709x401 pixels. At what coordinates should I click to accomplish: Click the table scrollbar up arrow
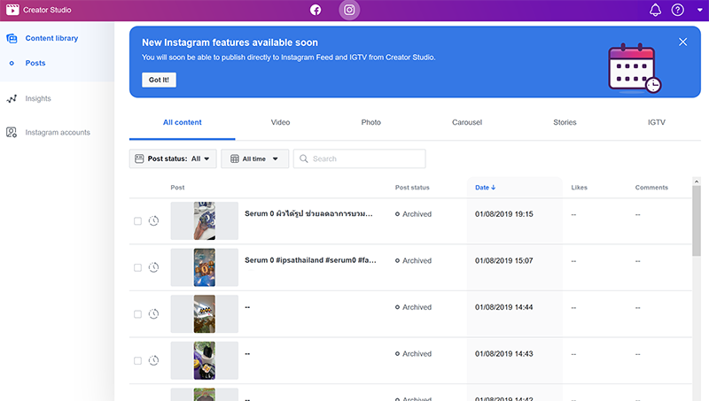pos(697,181)
